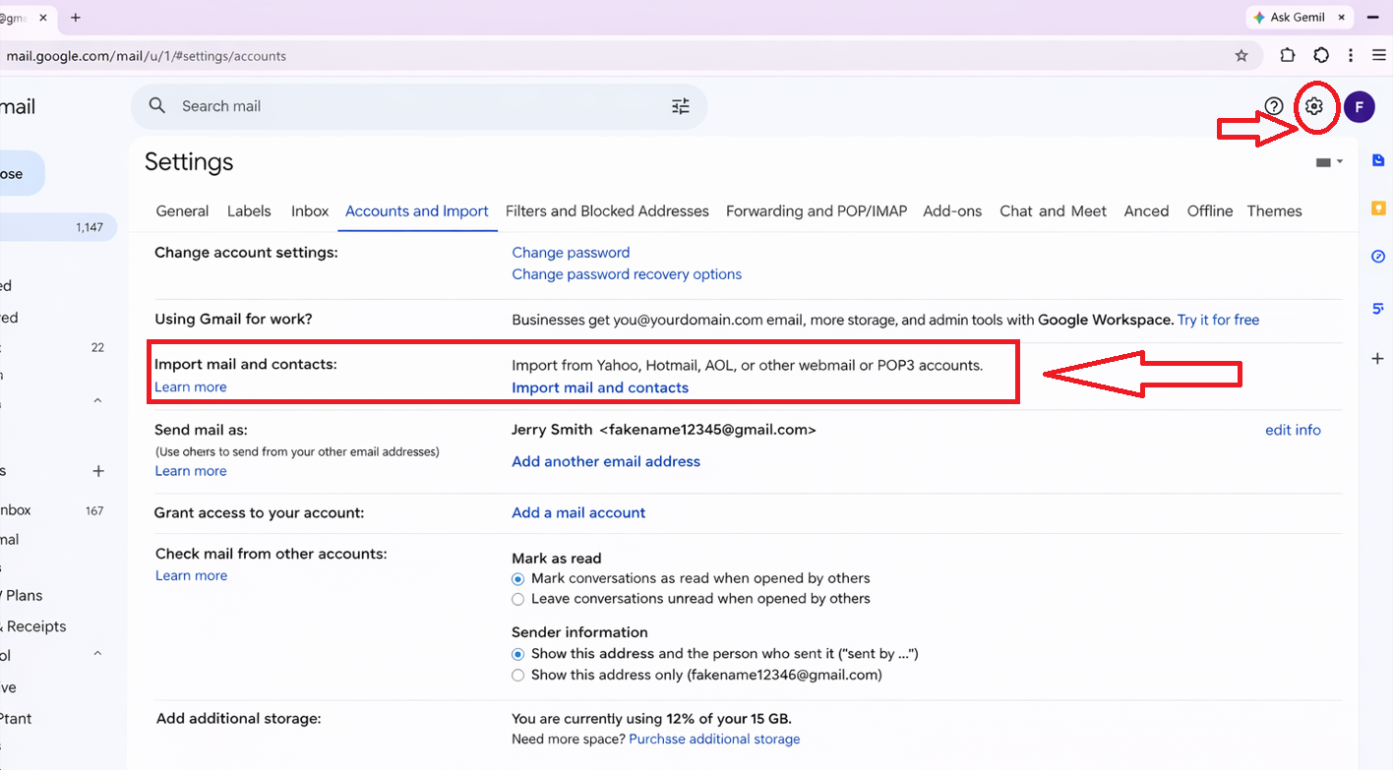
Task: Open input tools dropdown near Settings
Action: pos(1329,162)
